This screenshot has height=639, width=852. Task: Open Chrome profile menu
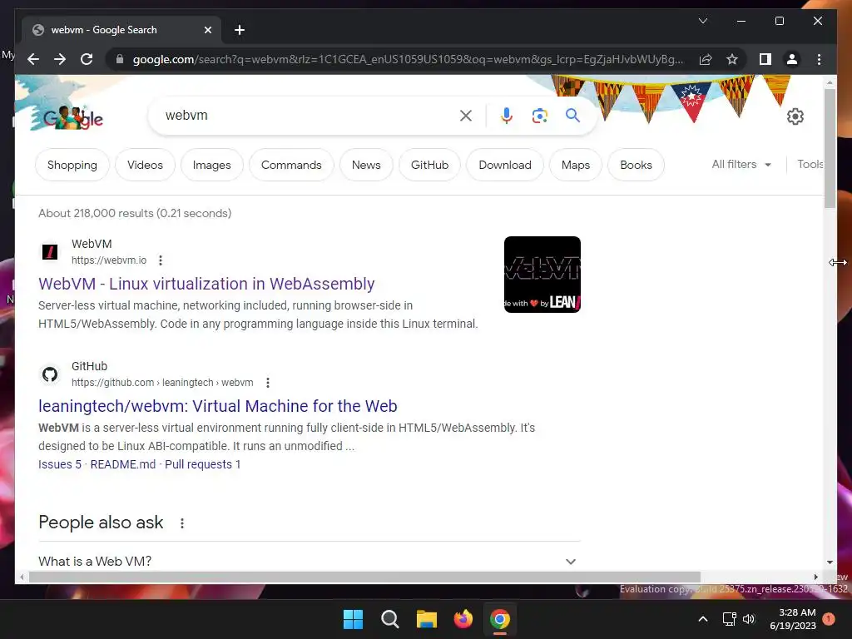coord(792,59)
